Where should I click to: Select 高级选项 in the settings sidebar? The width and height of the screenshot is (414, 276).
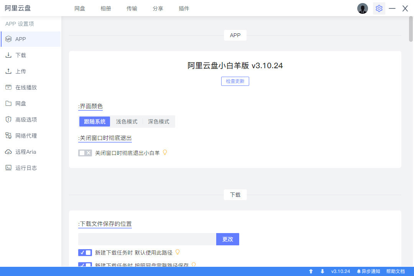[26, 120]
